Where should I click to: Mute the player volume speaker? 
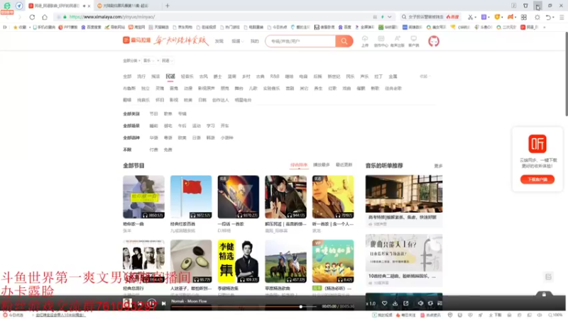click(420, 303)
